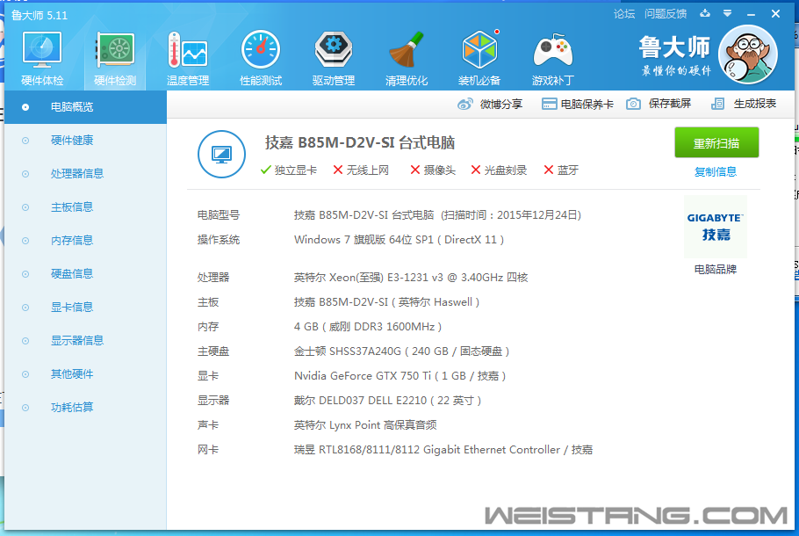Viewport: 799px width, 536px height.
Task: Click the Lynx Point 高保真音频 value
Action: tap(365, 425)
